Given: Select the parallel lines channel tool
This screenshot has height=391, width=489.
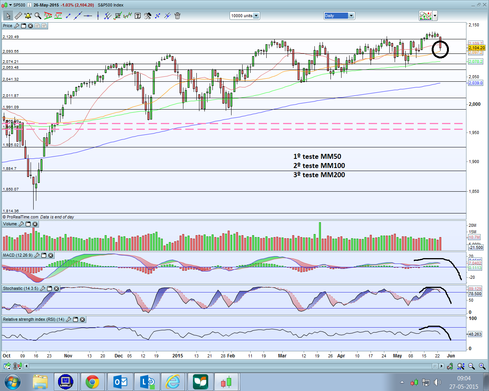Looking at the screenshot, I should point(108,16).
